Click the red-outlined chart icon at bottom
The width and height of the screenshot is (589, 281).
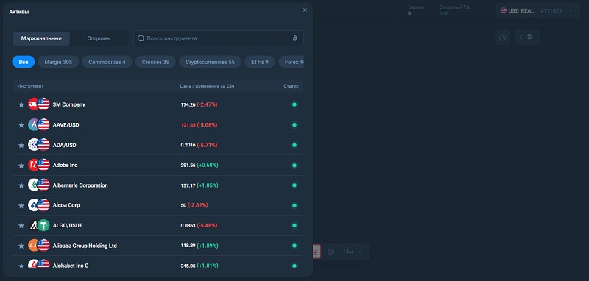click(317, 252)
